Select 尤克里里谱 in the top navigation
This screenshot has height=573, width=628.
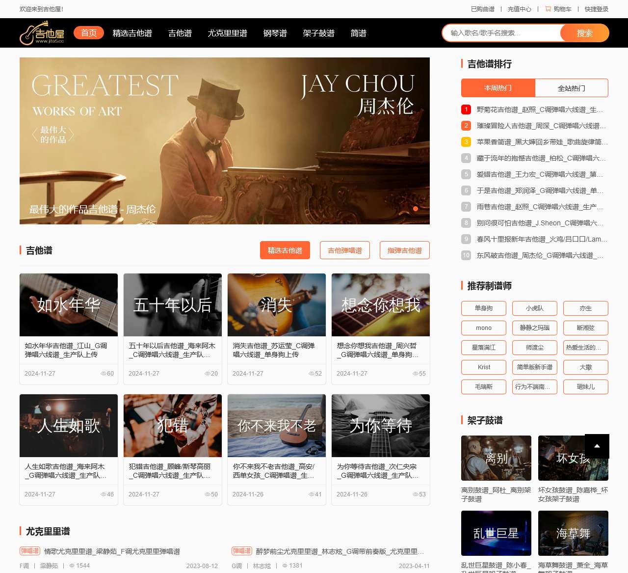pos(228,33)
